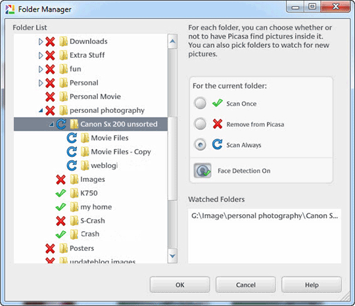Viewport: 355px width, 306px height.
Task: Click the red X icon next to Images
Action: [60, 179]
